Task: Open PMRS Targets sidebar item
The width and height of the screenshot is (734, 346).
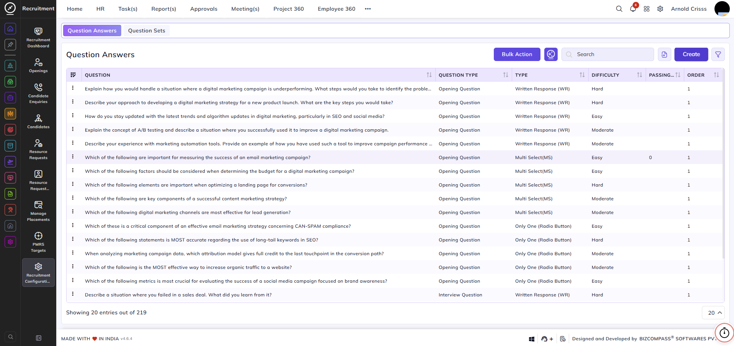Action: point(38,242)
